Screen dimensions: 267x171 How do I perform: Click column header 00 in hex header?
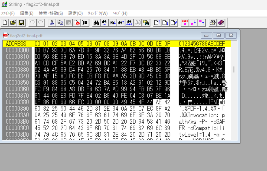point(37,44)
